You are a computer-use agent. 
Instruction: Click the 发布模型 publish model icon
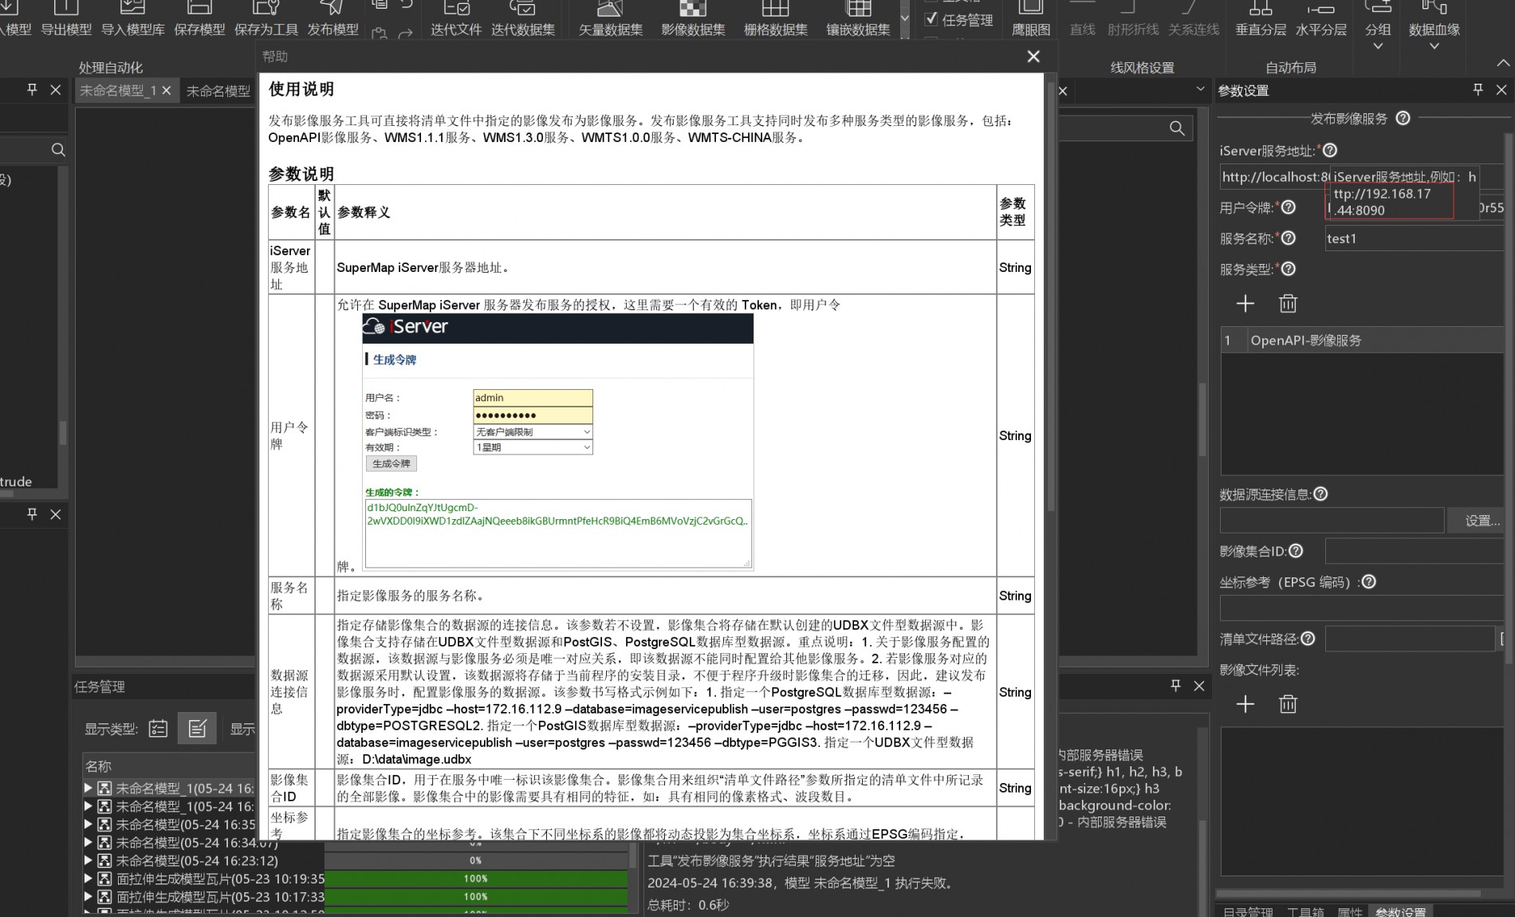pyautogui.click(x=333, y=18)
